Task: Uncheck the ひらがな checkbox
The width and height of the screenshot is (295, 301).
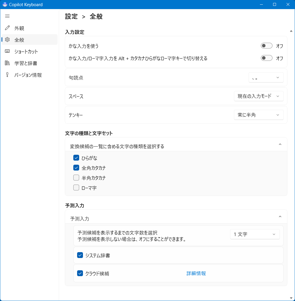Action: 76,158
